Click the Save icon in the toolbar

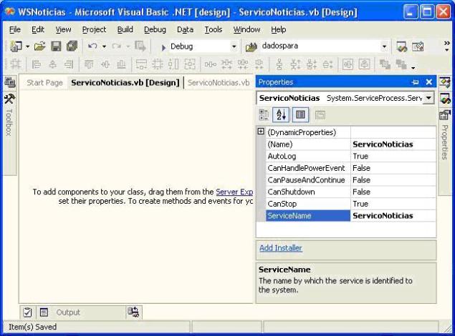click(56, 46)
